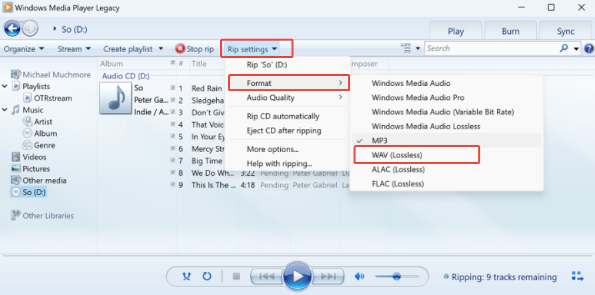Open the Help question mark icon
595x295 pixels.
(x=588, y=49)
